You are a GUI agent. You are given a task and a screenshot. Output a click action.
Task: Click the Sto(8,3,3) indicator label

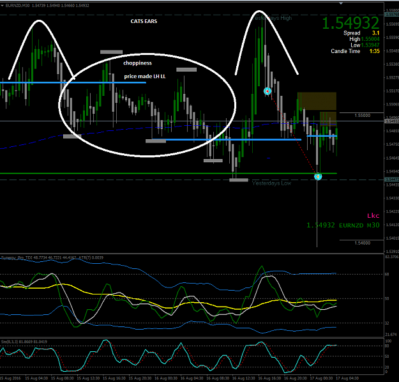tap(24, 342)
